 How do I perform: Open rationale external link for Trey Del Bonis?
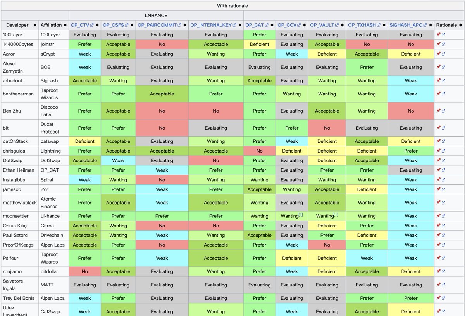(443, 298)
